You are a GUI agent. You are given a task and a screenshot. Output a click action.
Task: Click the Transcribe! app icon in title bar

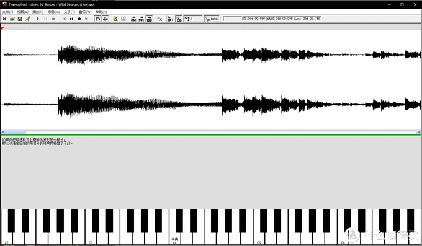pyautogui.click(x=4, y=4)
